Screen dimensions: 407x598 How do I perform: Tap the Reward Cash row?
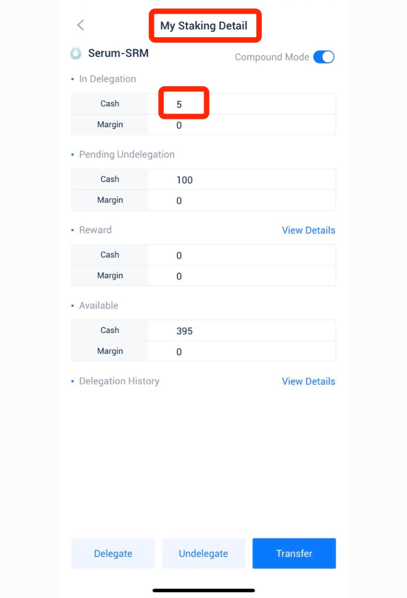pyautogui.click(x=203, y=255)
